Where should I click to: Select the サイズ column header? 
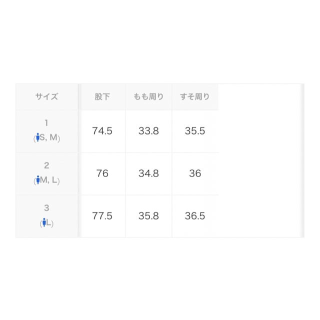pyautogui.click(x=46, y=96)
